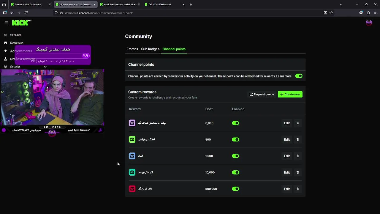Open the browser extensions menu

(x=368, y=13)
